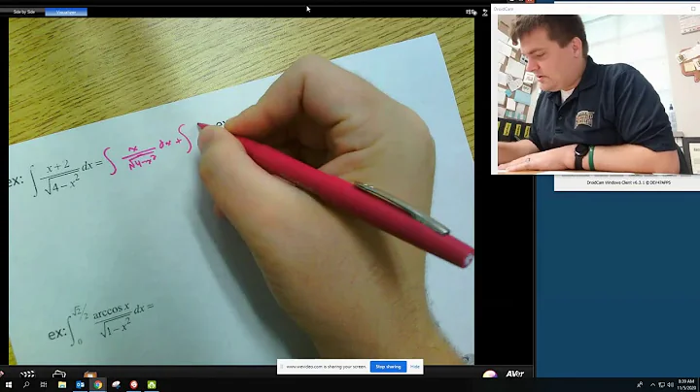This screenshot has height=392, width=700.
Task: Open the AVer settings icon at top right
Action: (x=471, y=13)
